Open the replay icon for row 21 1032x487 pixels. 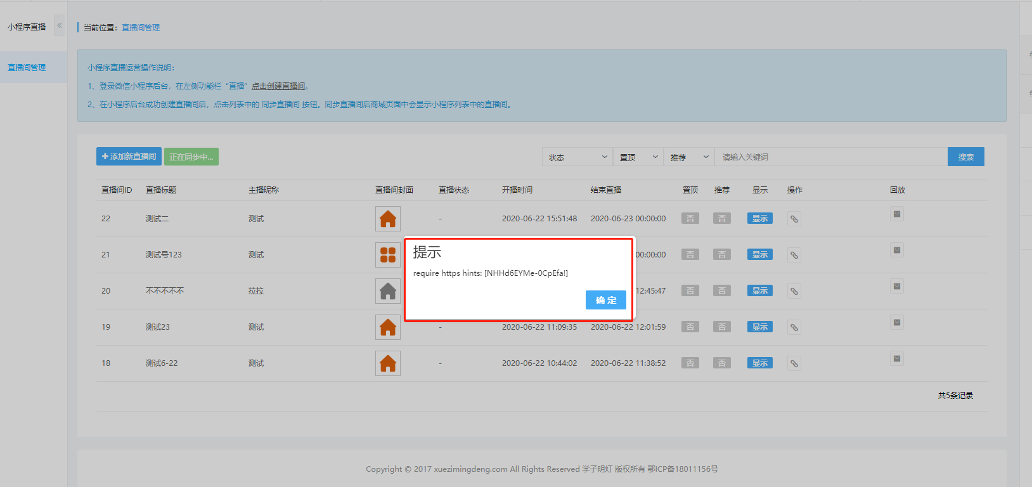pos(897,250)
